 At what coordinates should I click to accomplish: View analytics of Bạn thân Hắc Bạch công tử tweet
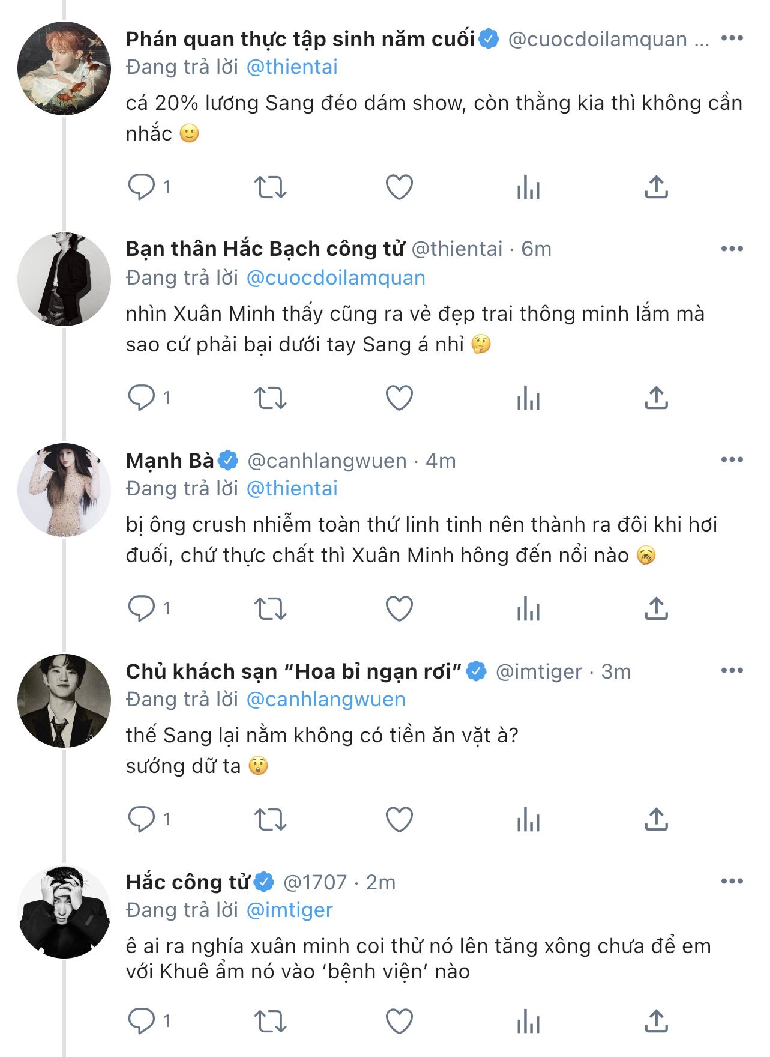point(528,398)
